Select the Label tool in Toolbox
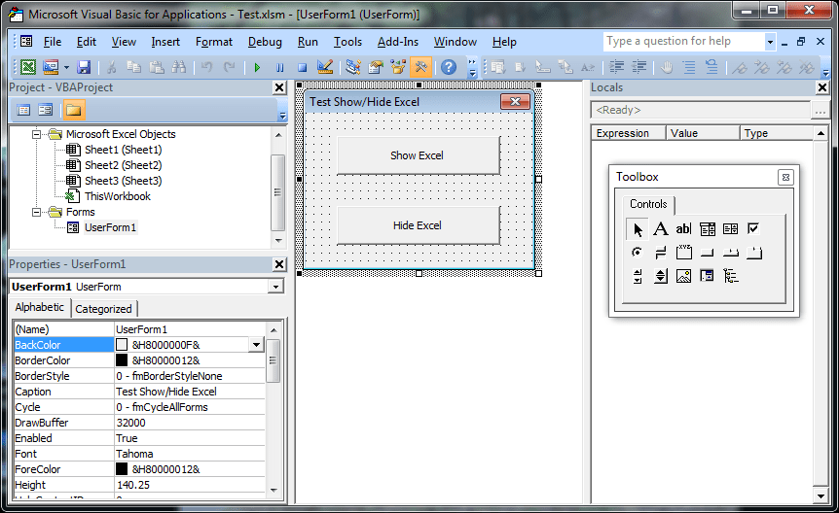Image resolution: width=839 pixels, height=513 pixels. [661, 228]
